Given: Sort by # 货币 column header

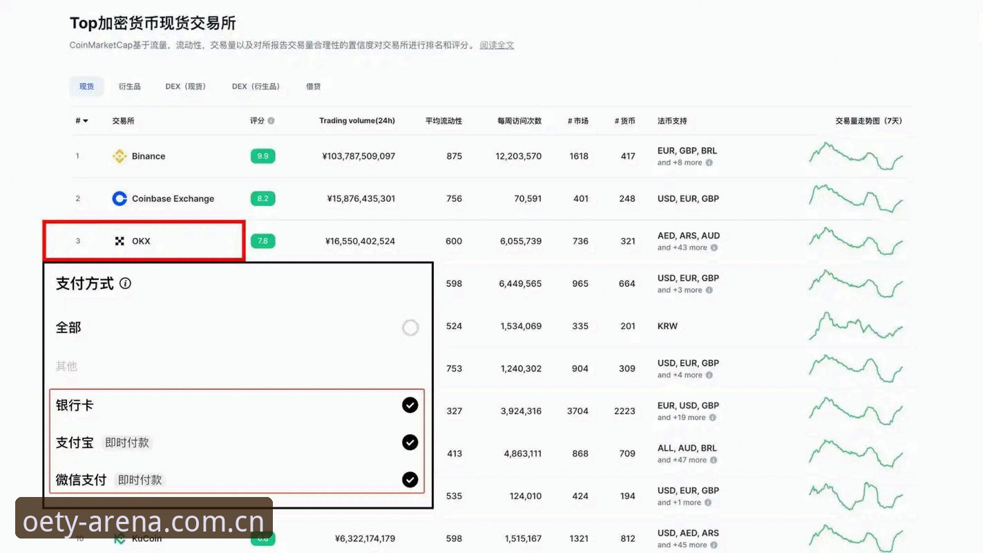Looking at the screenshot, I should 625,121.
